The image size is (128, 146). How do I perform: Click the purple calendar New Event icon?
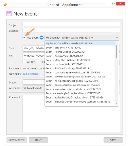point(9,13)
